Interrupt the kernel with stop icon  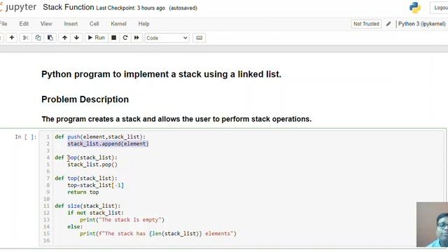113,38
